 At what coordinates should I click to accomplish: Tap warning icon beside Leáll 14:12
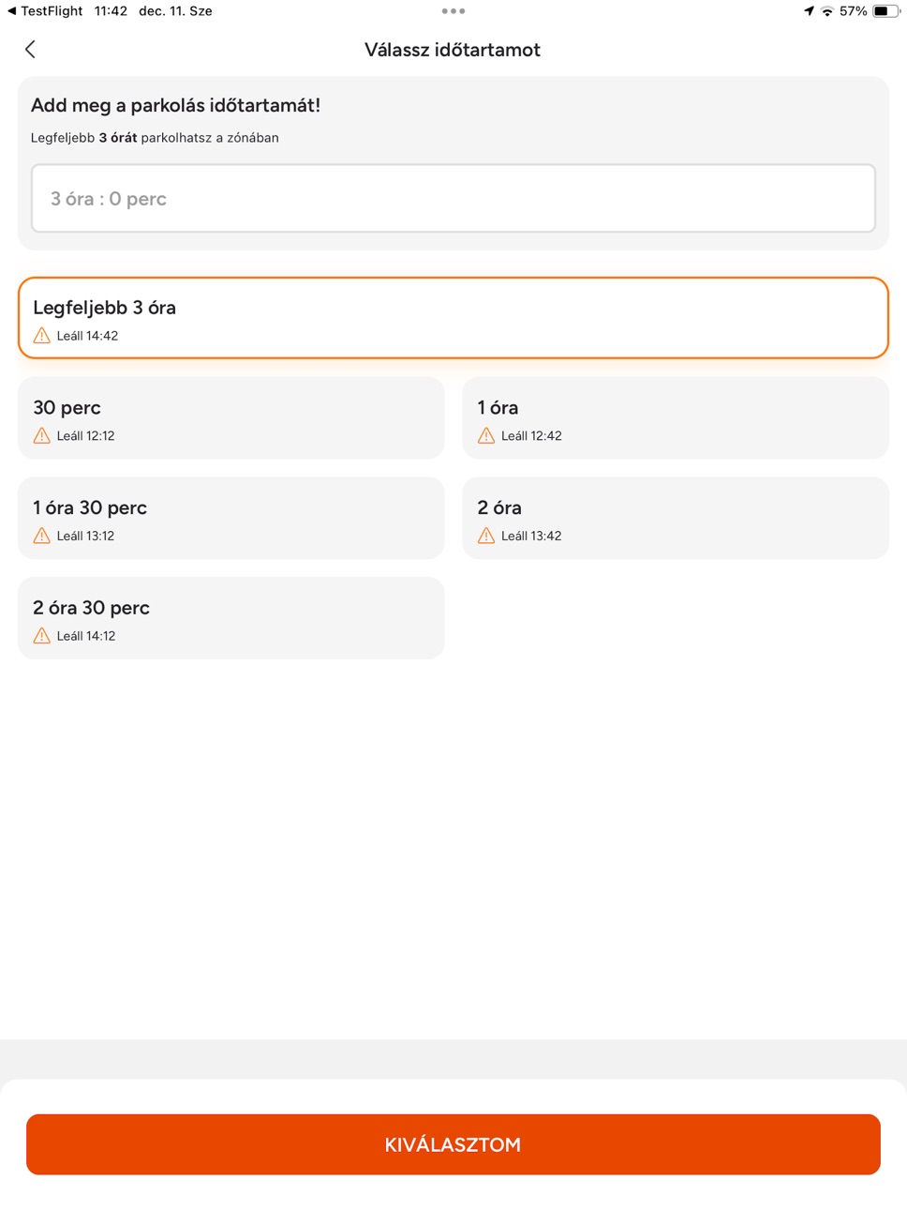(42, 636)
